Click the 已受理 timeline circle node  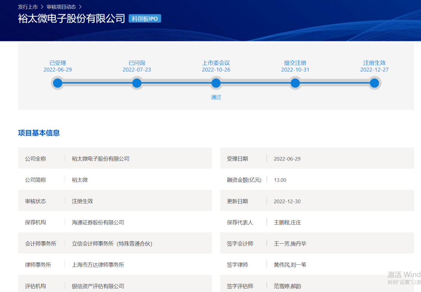tap(58, 83)
